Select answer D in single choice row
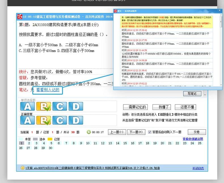Viewport: 224px width, 183px height. (x=76, y=106)
